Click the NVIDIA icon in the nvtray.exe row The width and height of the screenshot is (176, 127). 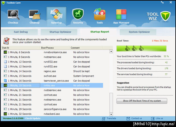(5, 85)
